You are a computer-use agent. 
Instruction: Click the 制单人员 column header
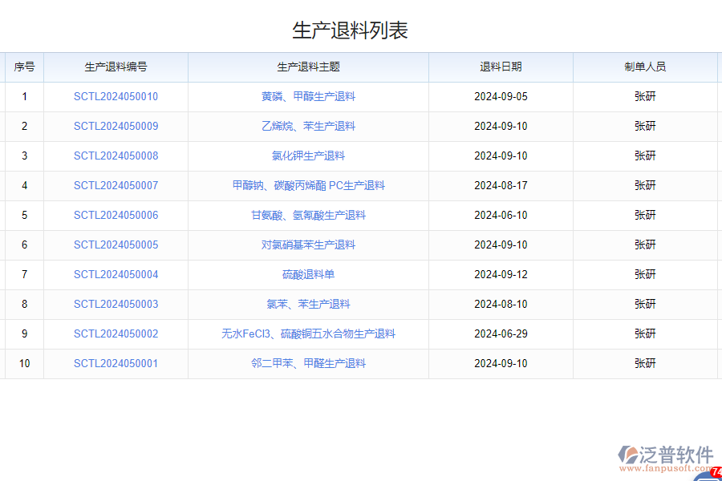(x=647, y=67)
